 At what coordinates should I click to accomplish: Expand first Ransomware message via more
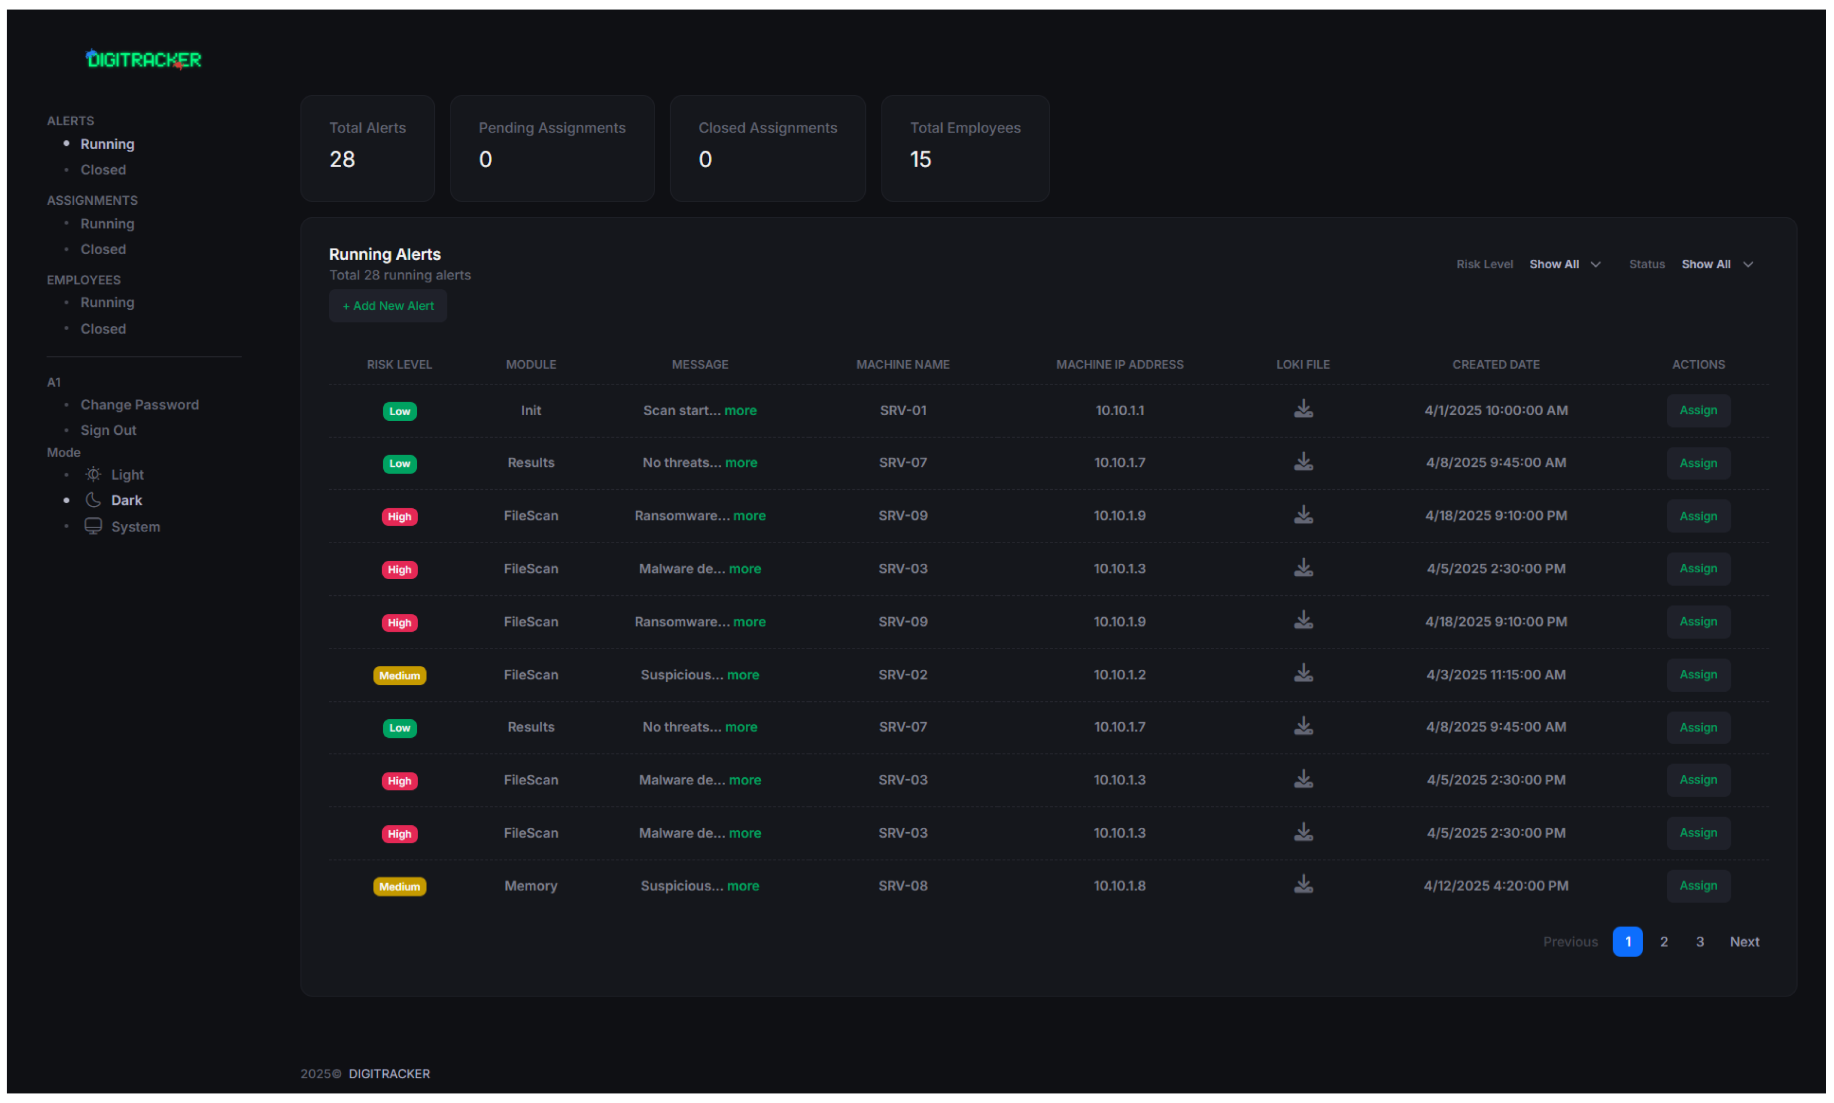[x=749, y=515]
